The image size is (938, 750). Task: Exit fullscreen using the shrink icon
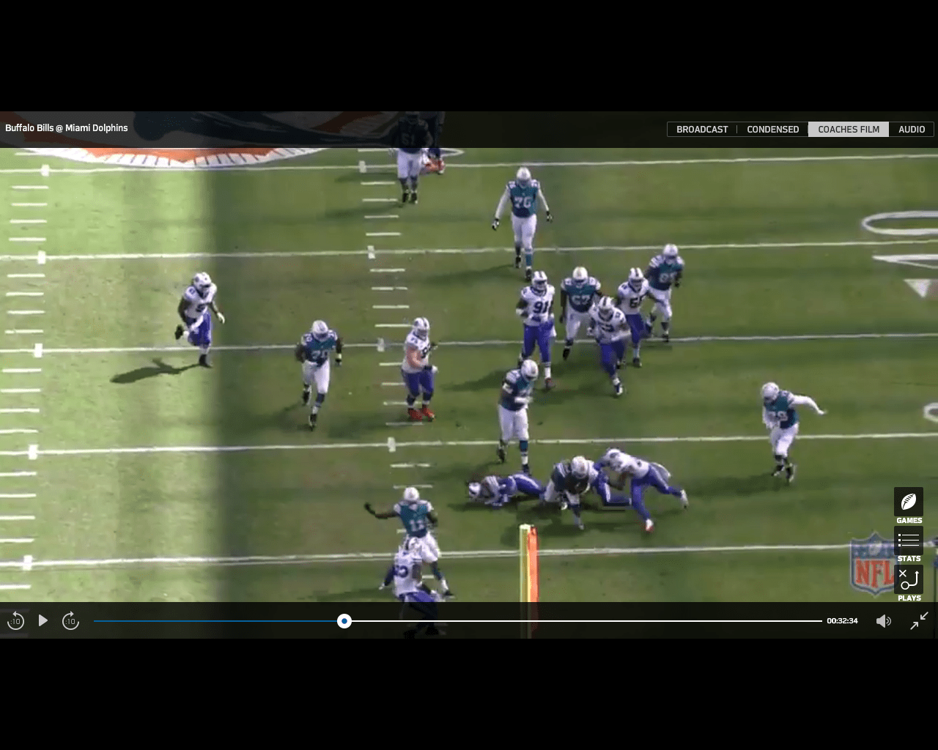tap(919, 620)
